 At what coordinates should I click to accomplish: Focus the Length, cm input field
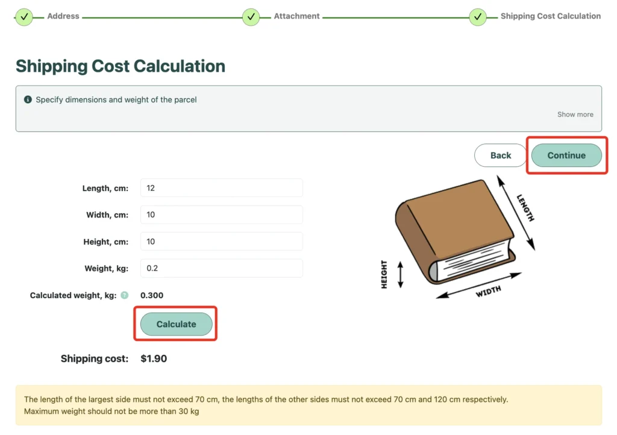(222, 188)
